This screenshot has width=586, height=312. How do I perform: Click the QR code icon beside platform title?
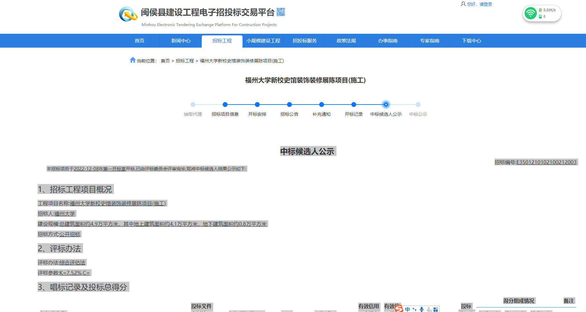pyautogui.click(x=281, y=12)
